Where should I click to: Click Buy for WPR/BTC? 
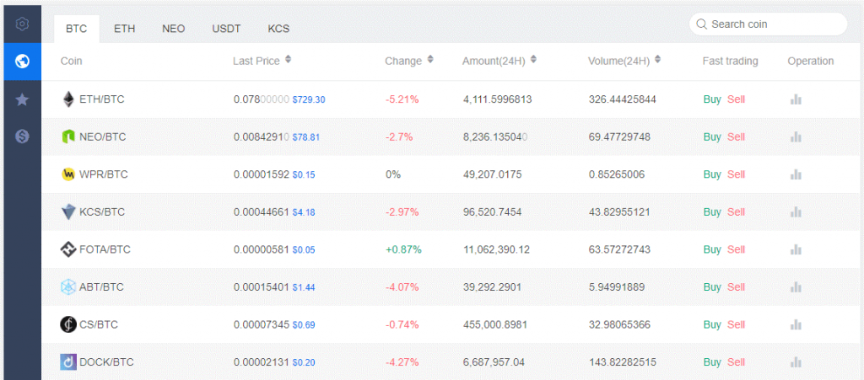(712, 174)
